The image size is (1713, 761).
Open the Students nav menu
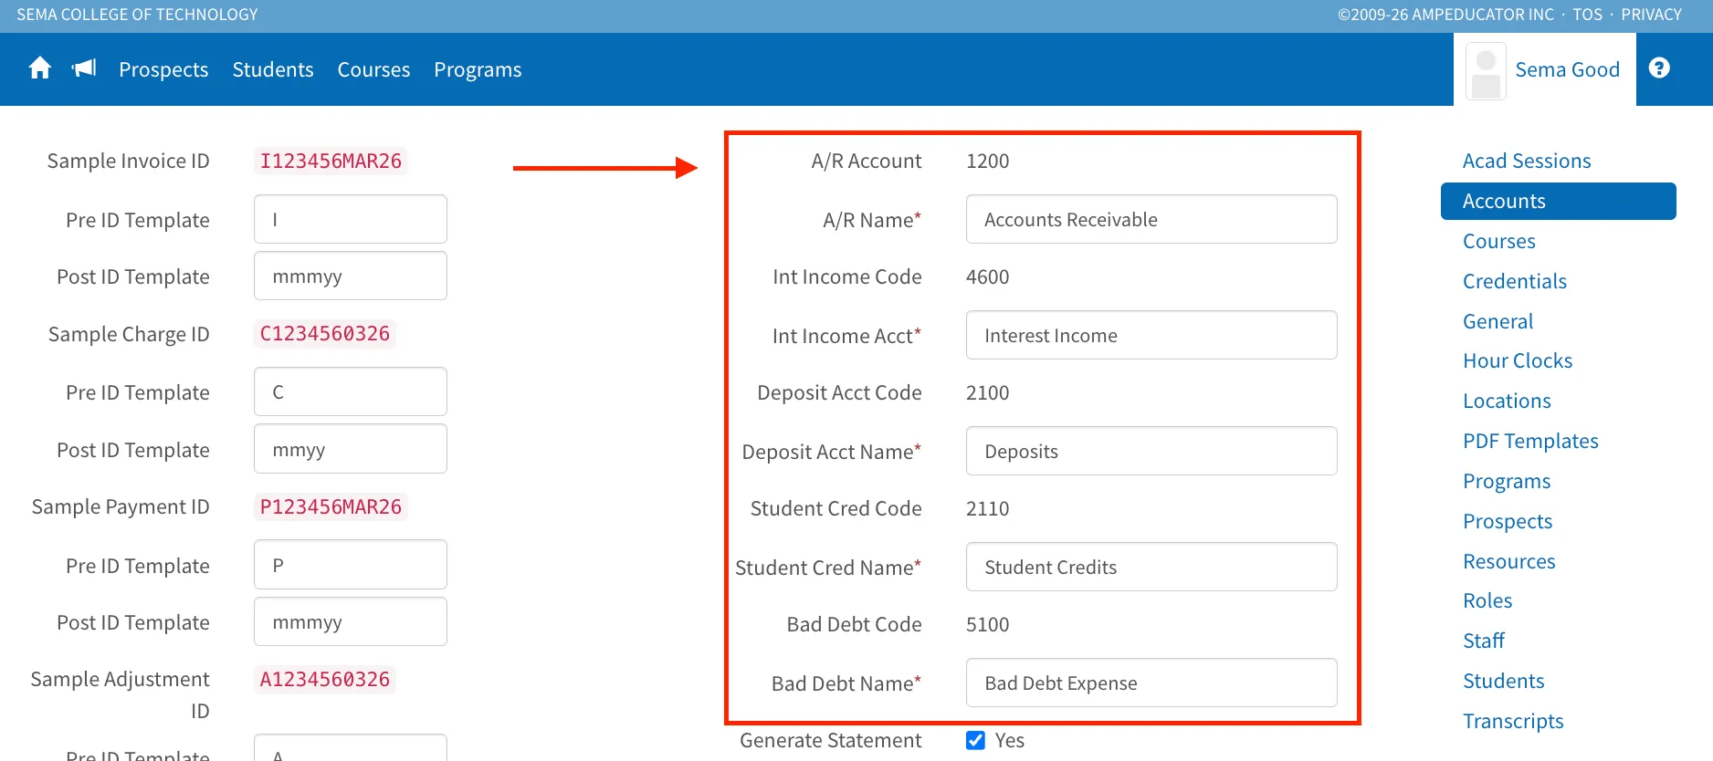tap(273, 69)
